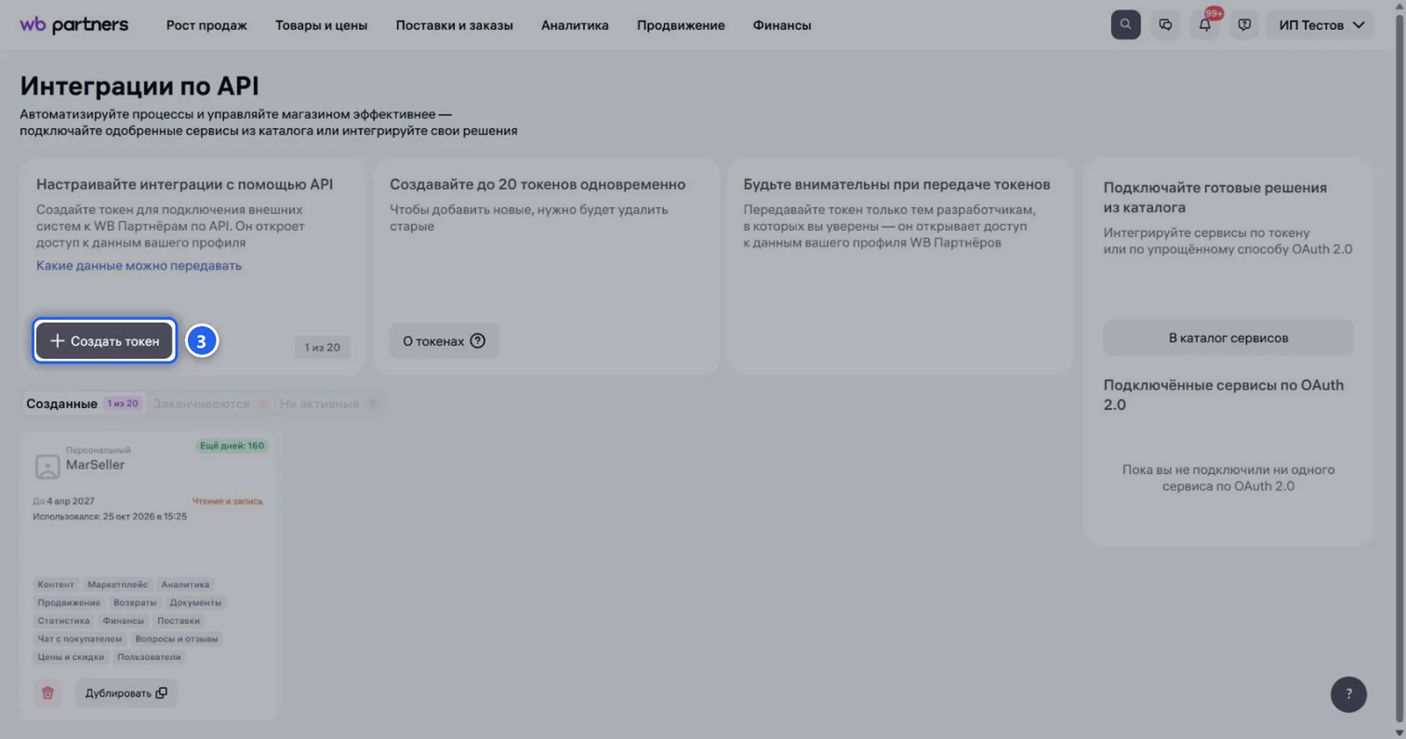Image resolution: width=1406 pixels, height=739 pixels.
Task: Click the Пользователи tag on the token card
Action: (150, 656)
